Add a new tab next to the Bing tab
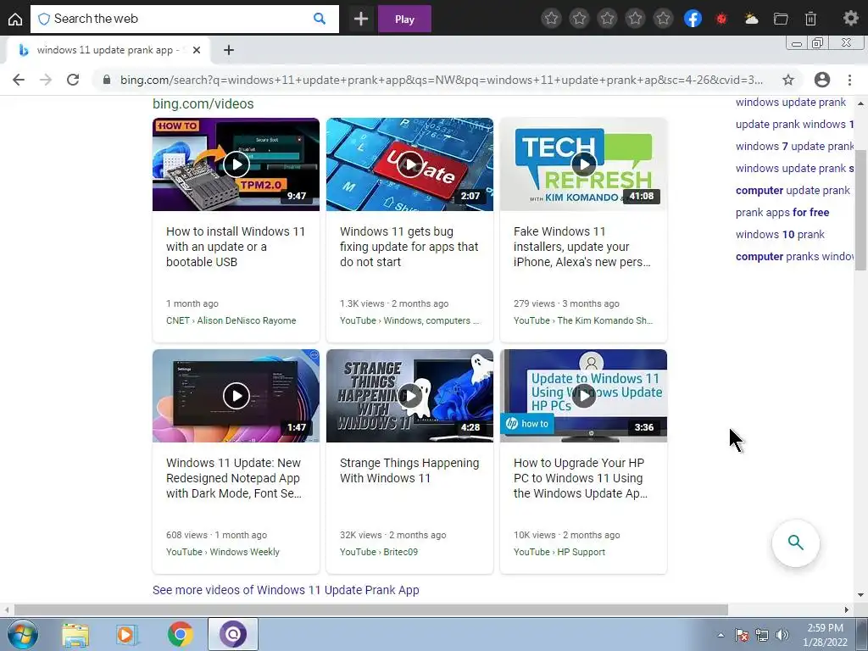Viewport: 868px width, 651px height. (229, 50)
